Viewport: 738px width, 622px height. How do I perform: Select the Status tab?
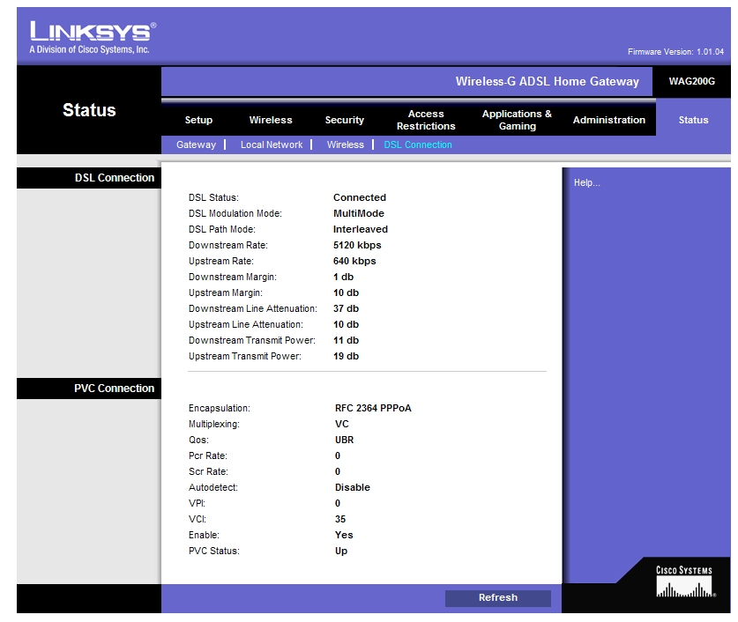pyautogui.click(x=693, y=120)
